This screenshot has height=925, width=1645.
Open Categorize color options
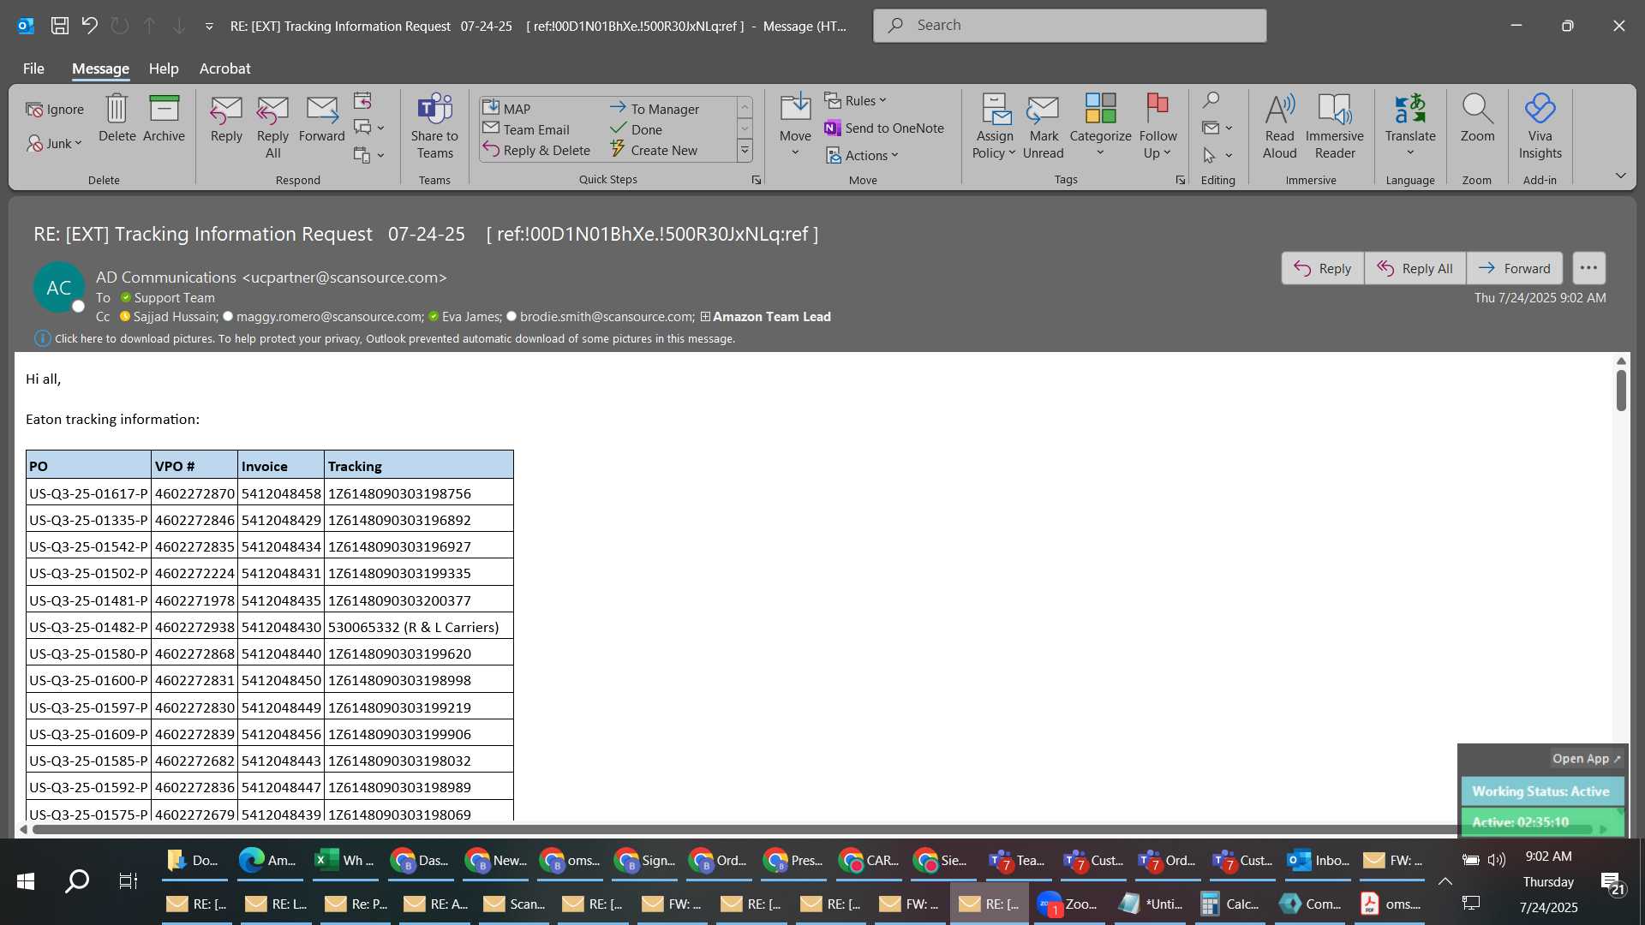click(x=1100, y=127)
